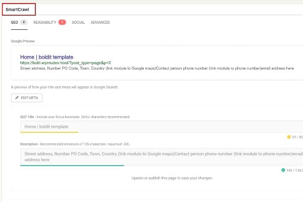Viewport: 303px width, 202px height.
Task: Click the zero count badge on SEO
Action: (24, 22)
